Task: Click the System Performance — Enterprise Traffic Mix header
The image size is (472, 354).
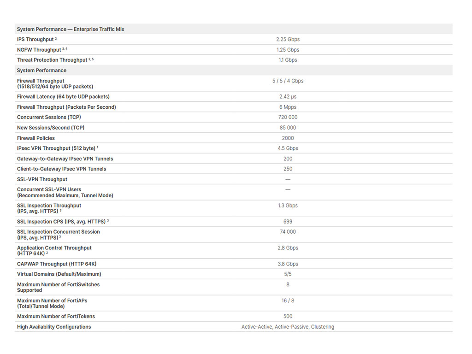Action: click(71, 29)
